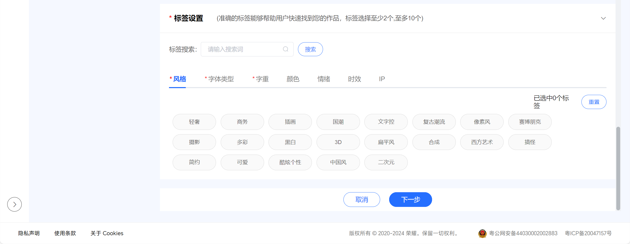630x244 pixels.
Task: Collapse the 标签设置 section chevron
Action: [603, 18]
